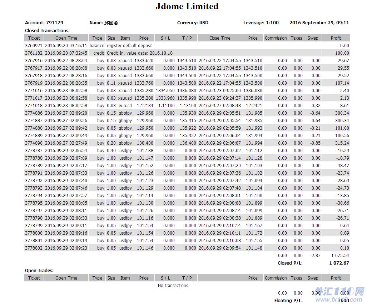Click profit value -30.66
This screenshot has height=306, width=372.
click(x=342, y=203)
